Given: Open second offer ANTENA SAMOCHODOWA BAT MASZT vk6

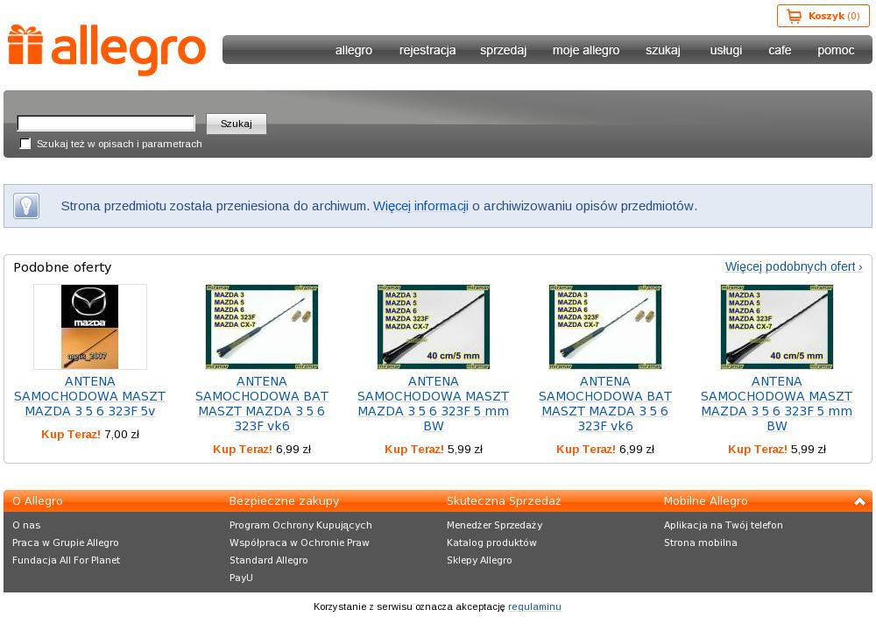Looking at the screenshot, I should 261,404.
